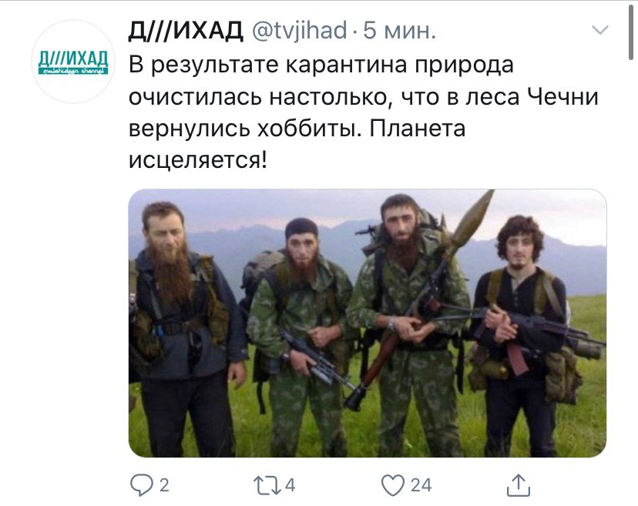The image size is (638, 506).
Task: Like the tweet with the heart icon
Action: [x=393, y=485]
